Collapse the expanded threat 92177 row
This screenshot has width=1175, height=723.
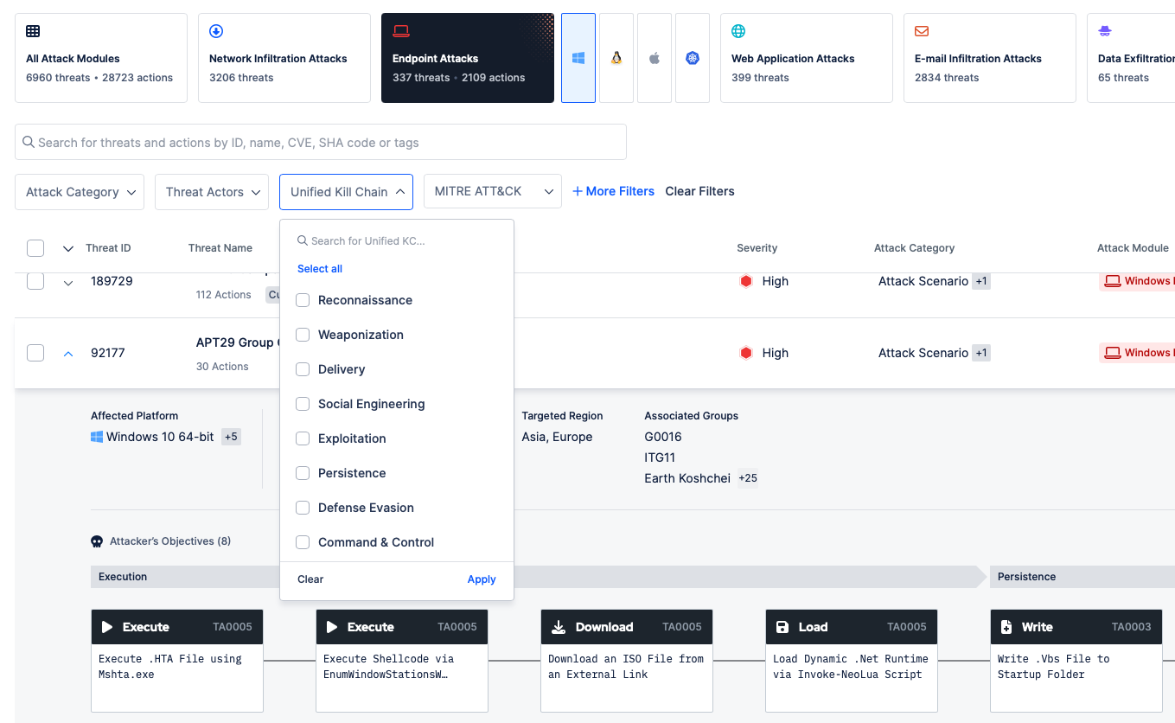pos(68,353)
